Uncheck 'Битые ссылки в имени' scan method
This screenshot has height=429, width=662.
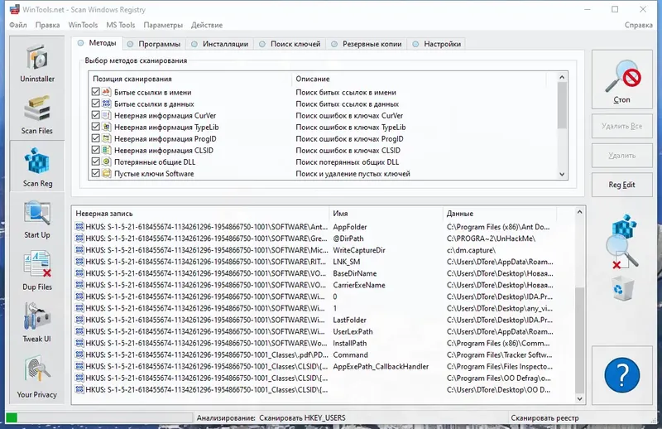tap(96, 92)
